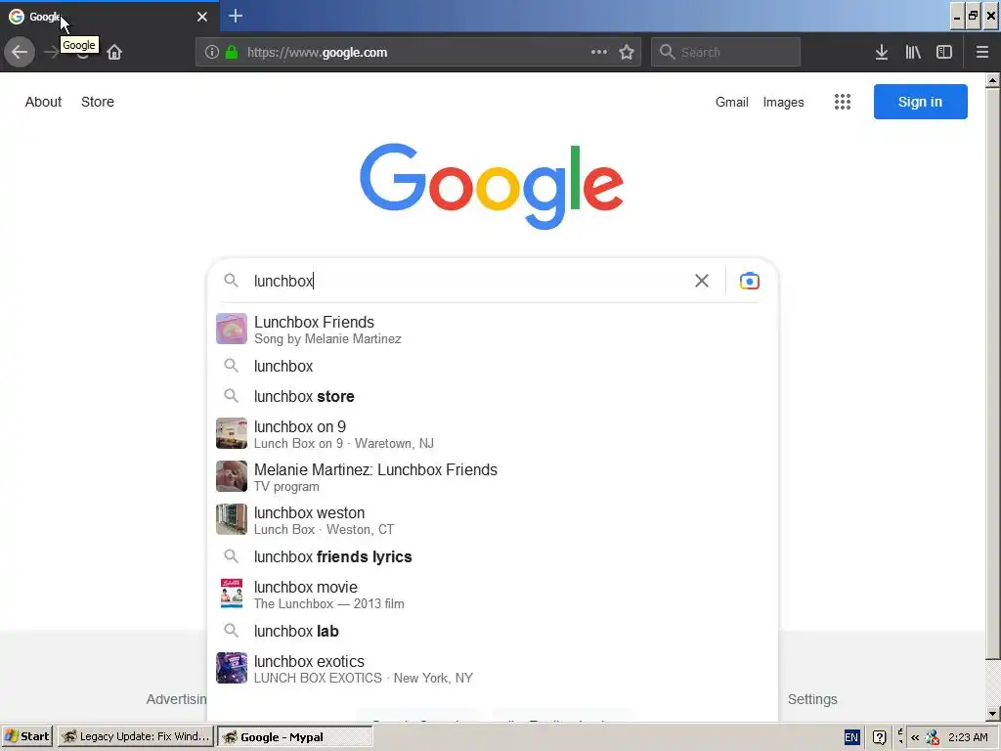Open the About link
Image resolution: width=1001 pixels, height=751 pixels.
pos(43,102)
